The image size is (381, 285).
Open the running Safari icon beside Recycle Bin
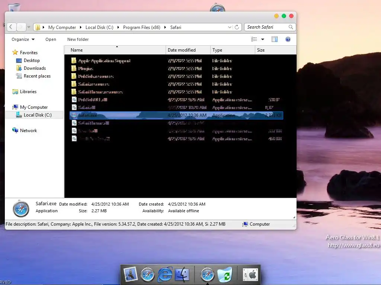click(207, 275)
